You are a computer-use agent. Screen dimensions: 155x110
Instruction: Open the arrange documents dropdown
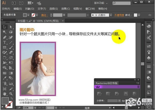click(30, 3)
